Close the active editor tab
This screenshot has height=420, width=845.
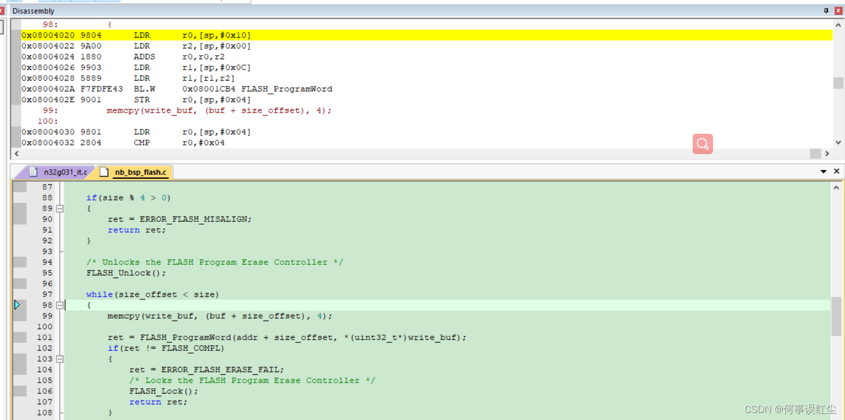[836, 171]
